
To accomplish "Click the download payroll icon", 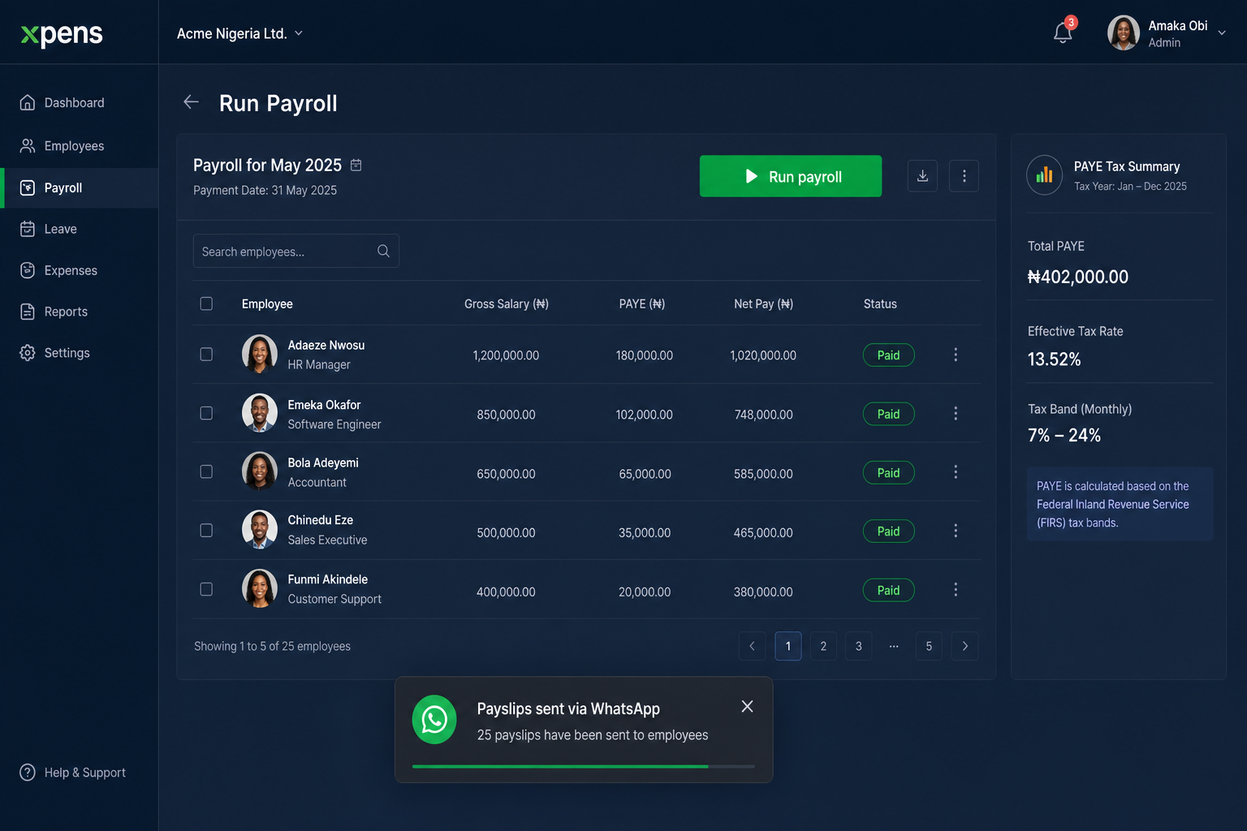I will pyautogui.click(x=922, y=176).
